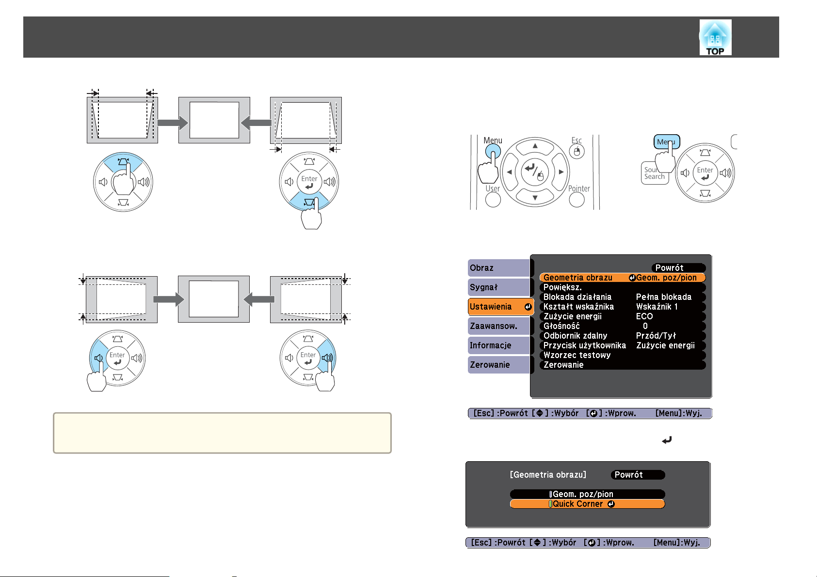Click the Esc button on the remote diagram
817x577 pixels.
[x=577, y=152]
